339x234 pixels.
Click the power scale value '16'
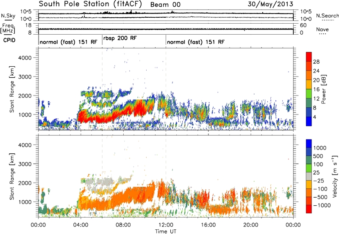(316, 90)
